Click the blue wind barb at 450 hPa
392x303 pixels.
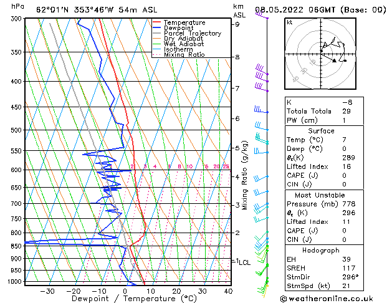(x=261, y=110)
